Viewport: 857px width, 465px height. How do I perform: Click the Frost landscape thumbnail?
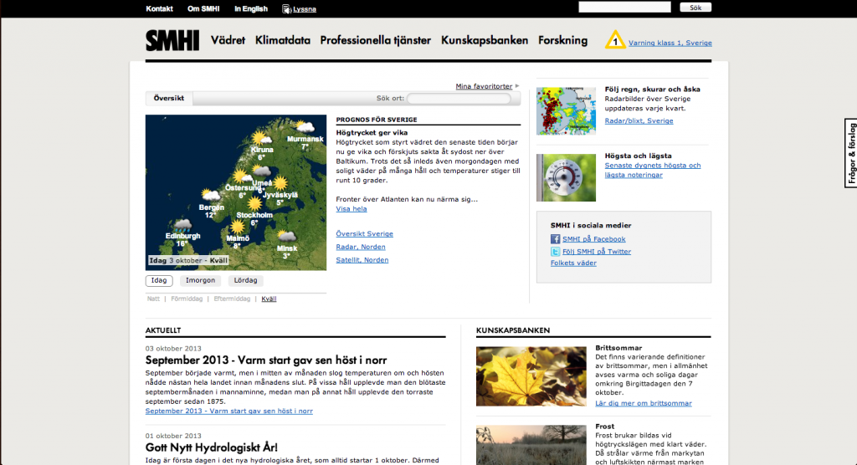coord(531,445)
